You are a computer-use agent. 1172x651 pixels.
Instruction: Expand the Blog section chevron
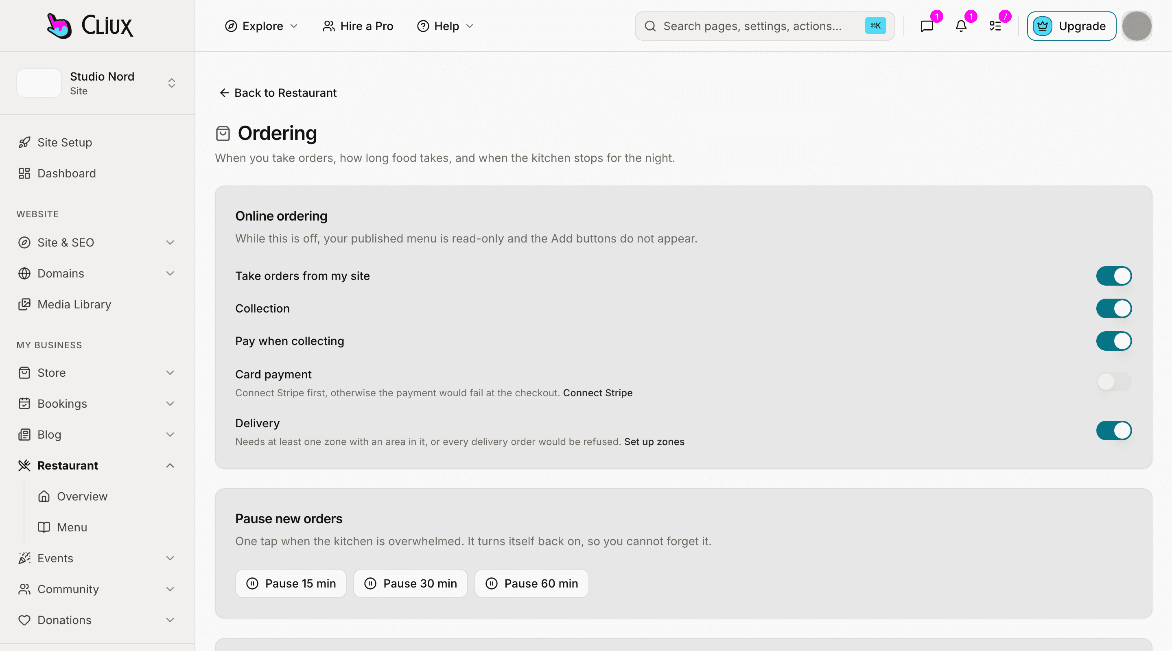coord(170,435)
